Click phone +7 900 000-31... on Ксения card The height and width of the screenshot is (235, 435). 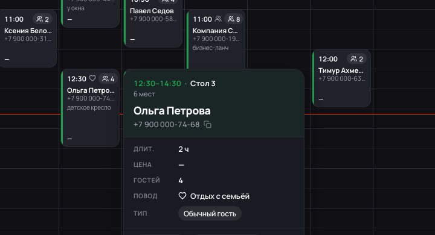click(x=28, y=39)
